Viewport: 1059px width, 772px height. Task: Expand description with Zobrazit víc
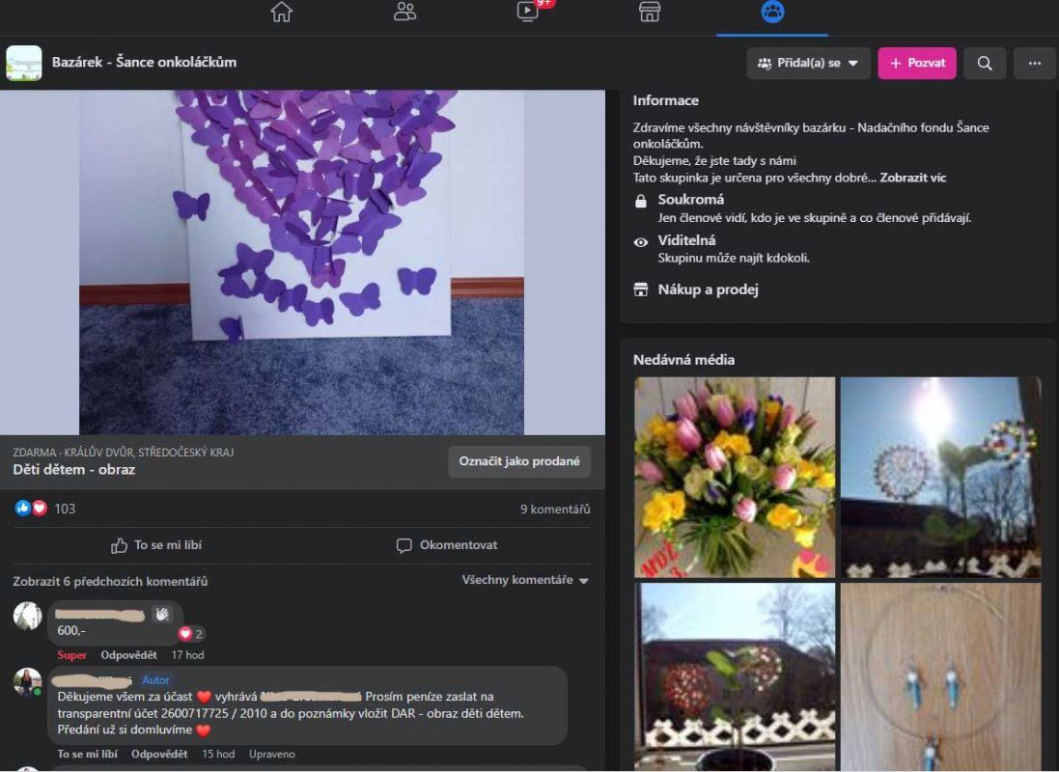coord(912,179)
